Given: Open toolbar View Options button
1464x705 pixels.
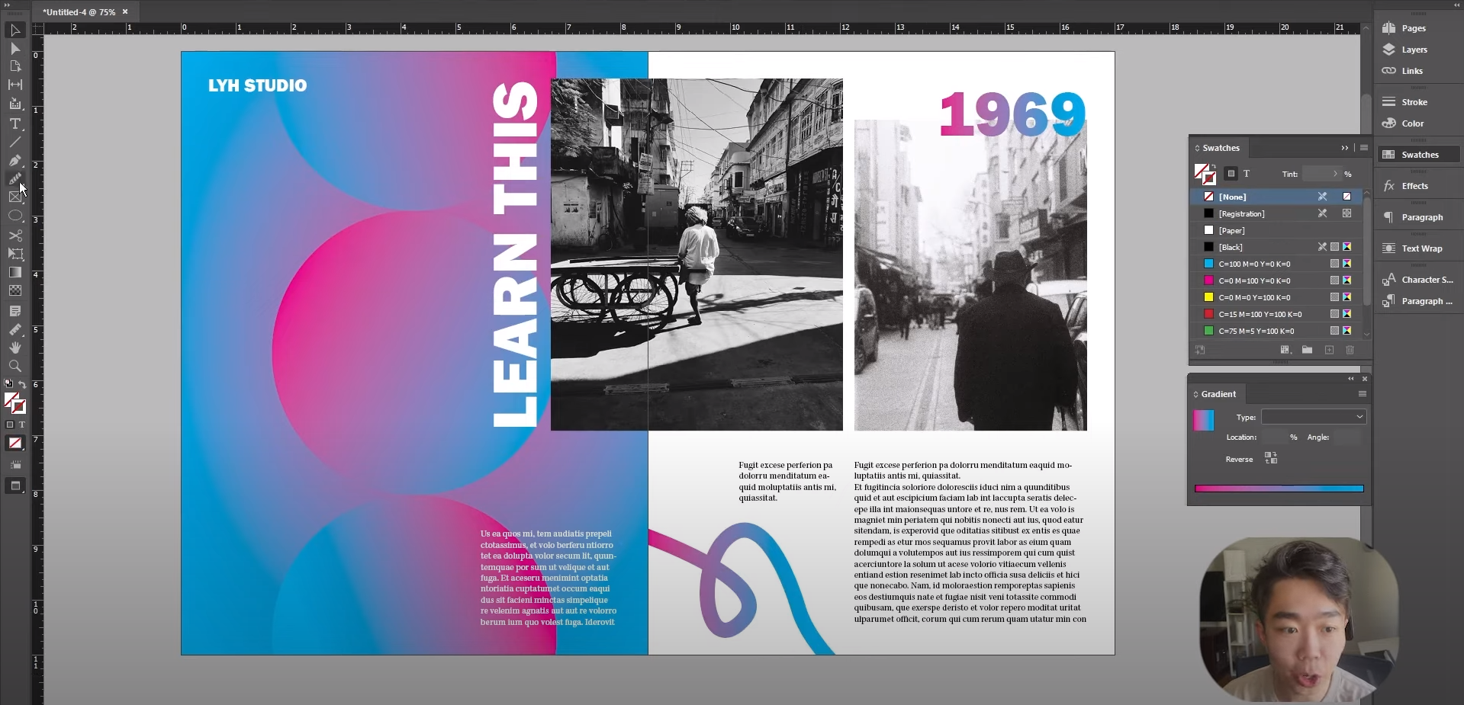Looking at the screenshot, I should (x=14, y=464).
